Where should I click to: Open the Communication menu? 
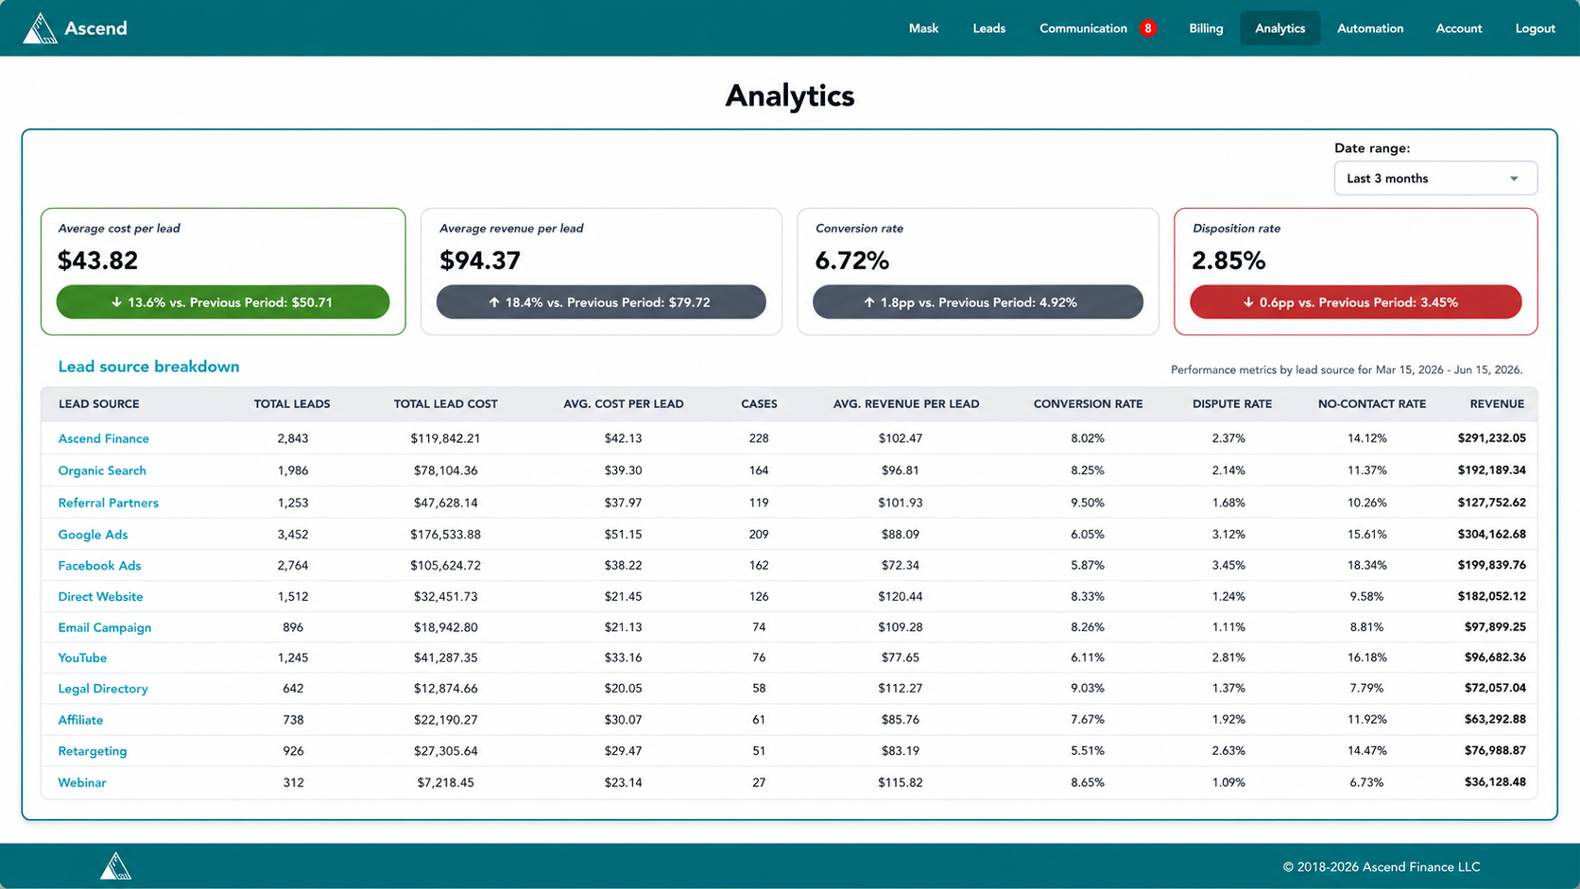pyautogui.click(x=1083, y=28)
